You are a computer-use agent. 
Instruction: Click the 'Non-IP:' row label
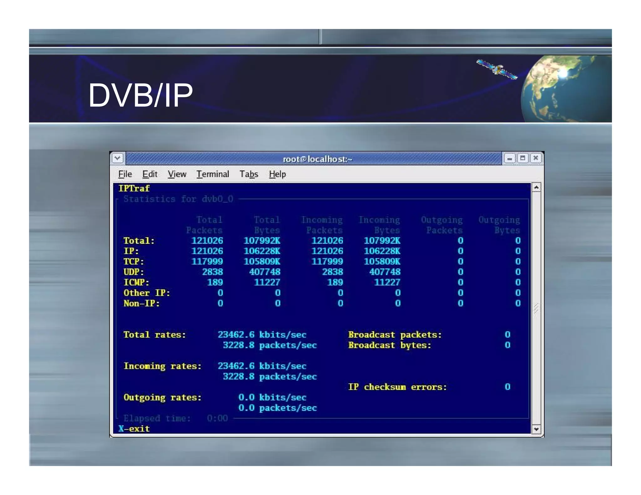(x=141, y=303)
